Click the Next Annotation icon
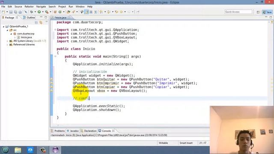The height and width of the screenshot is (154, 274). (101, 12)
